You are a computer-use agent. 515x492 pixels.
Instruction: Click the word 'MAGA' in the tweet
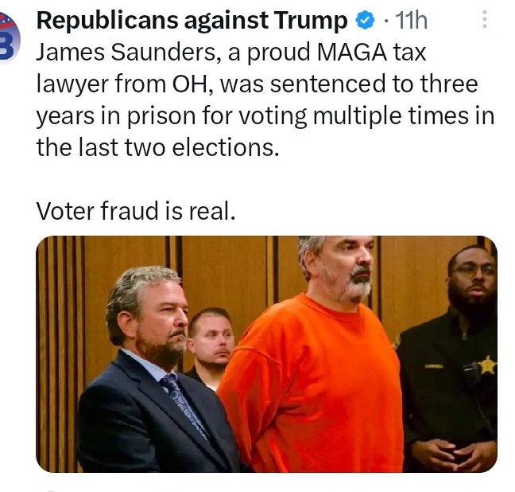(352, 53)
